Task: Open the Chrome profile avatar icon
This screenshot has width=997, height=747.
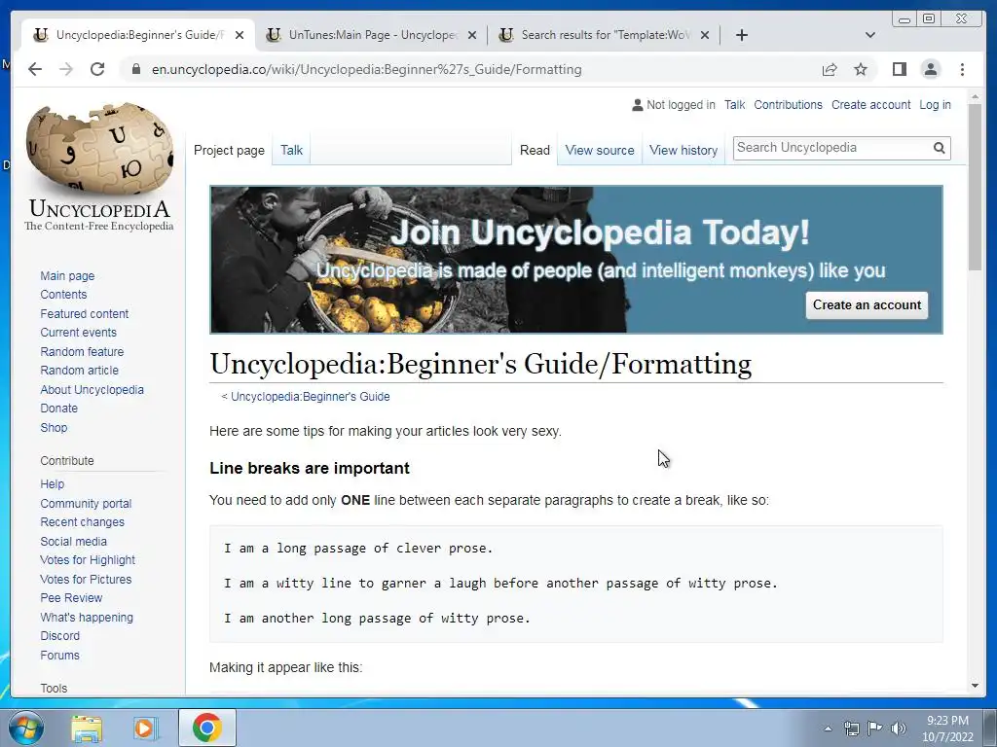Action: coord(930,69)
